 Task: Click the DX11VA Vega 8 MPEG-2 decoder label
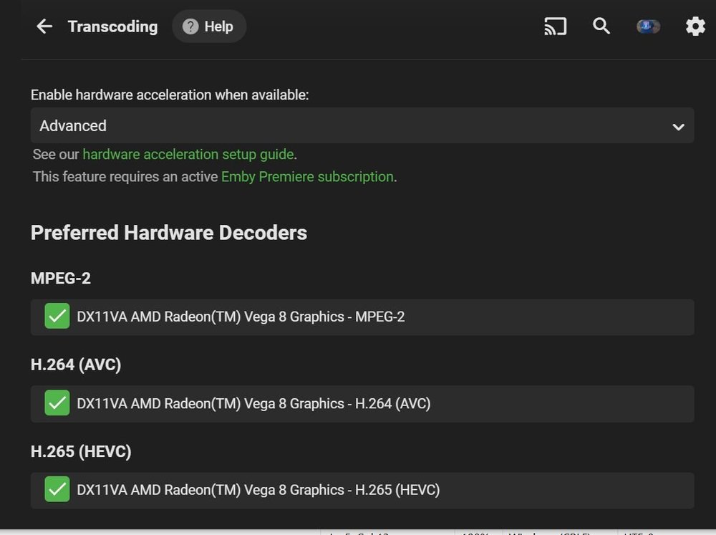pyautogui.click(x=241, y=317)
